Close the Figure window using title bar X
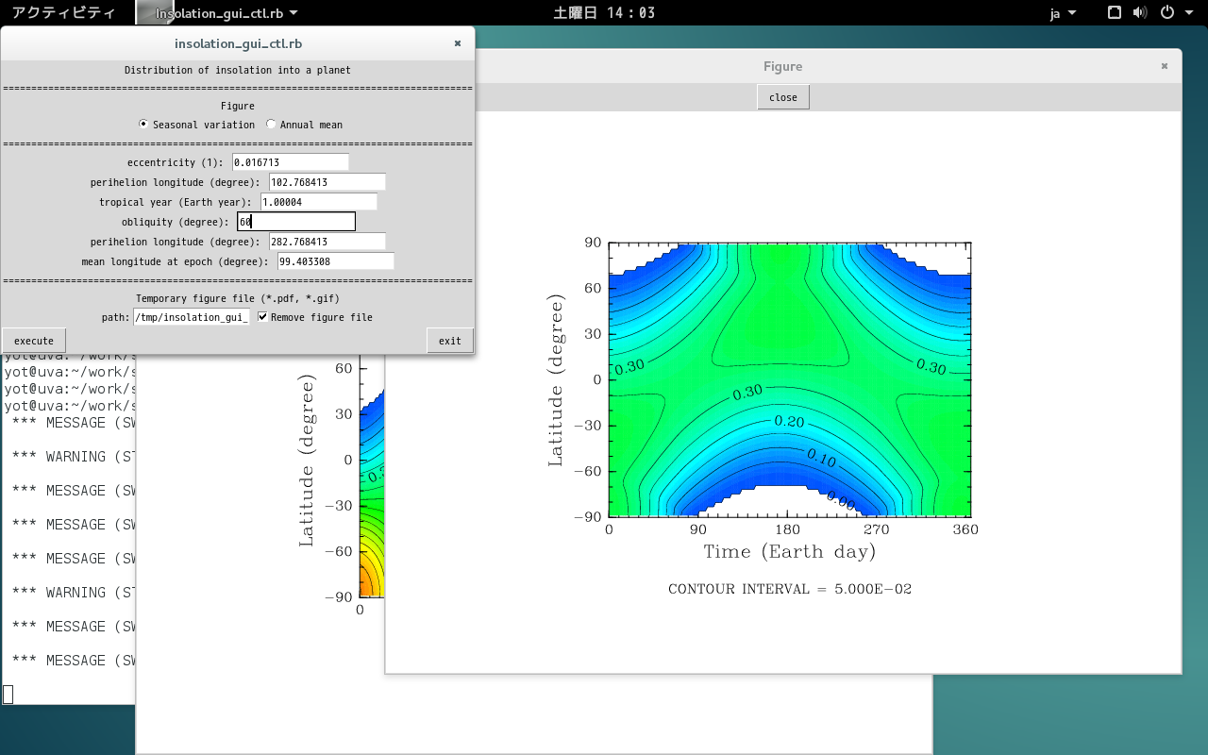The height and width of the screenshot is (755, 1208). pos(1165,66)
